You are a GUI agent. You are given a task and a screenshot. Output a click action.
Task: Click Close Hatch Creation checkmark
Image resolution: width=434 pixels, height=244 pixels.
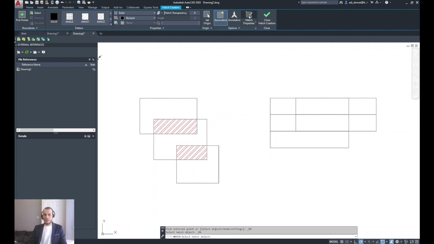pyautogui.click(x=267, y=18)
